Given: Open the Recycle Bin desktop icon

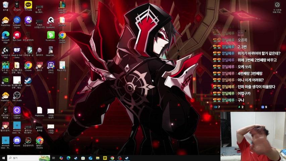Looking at the screenshot, I should 5,6.
